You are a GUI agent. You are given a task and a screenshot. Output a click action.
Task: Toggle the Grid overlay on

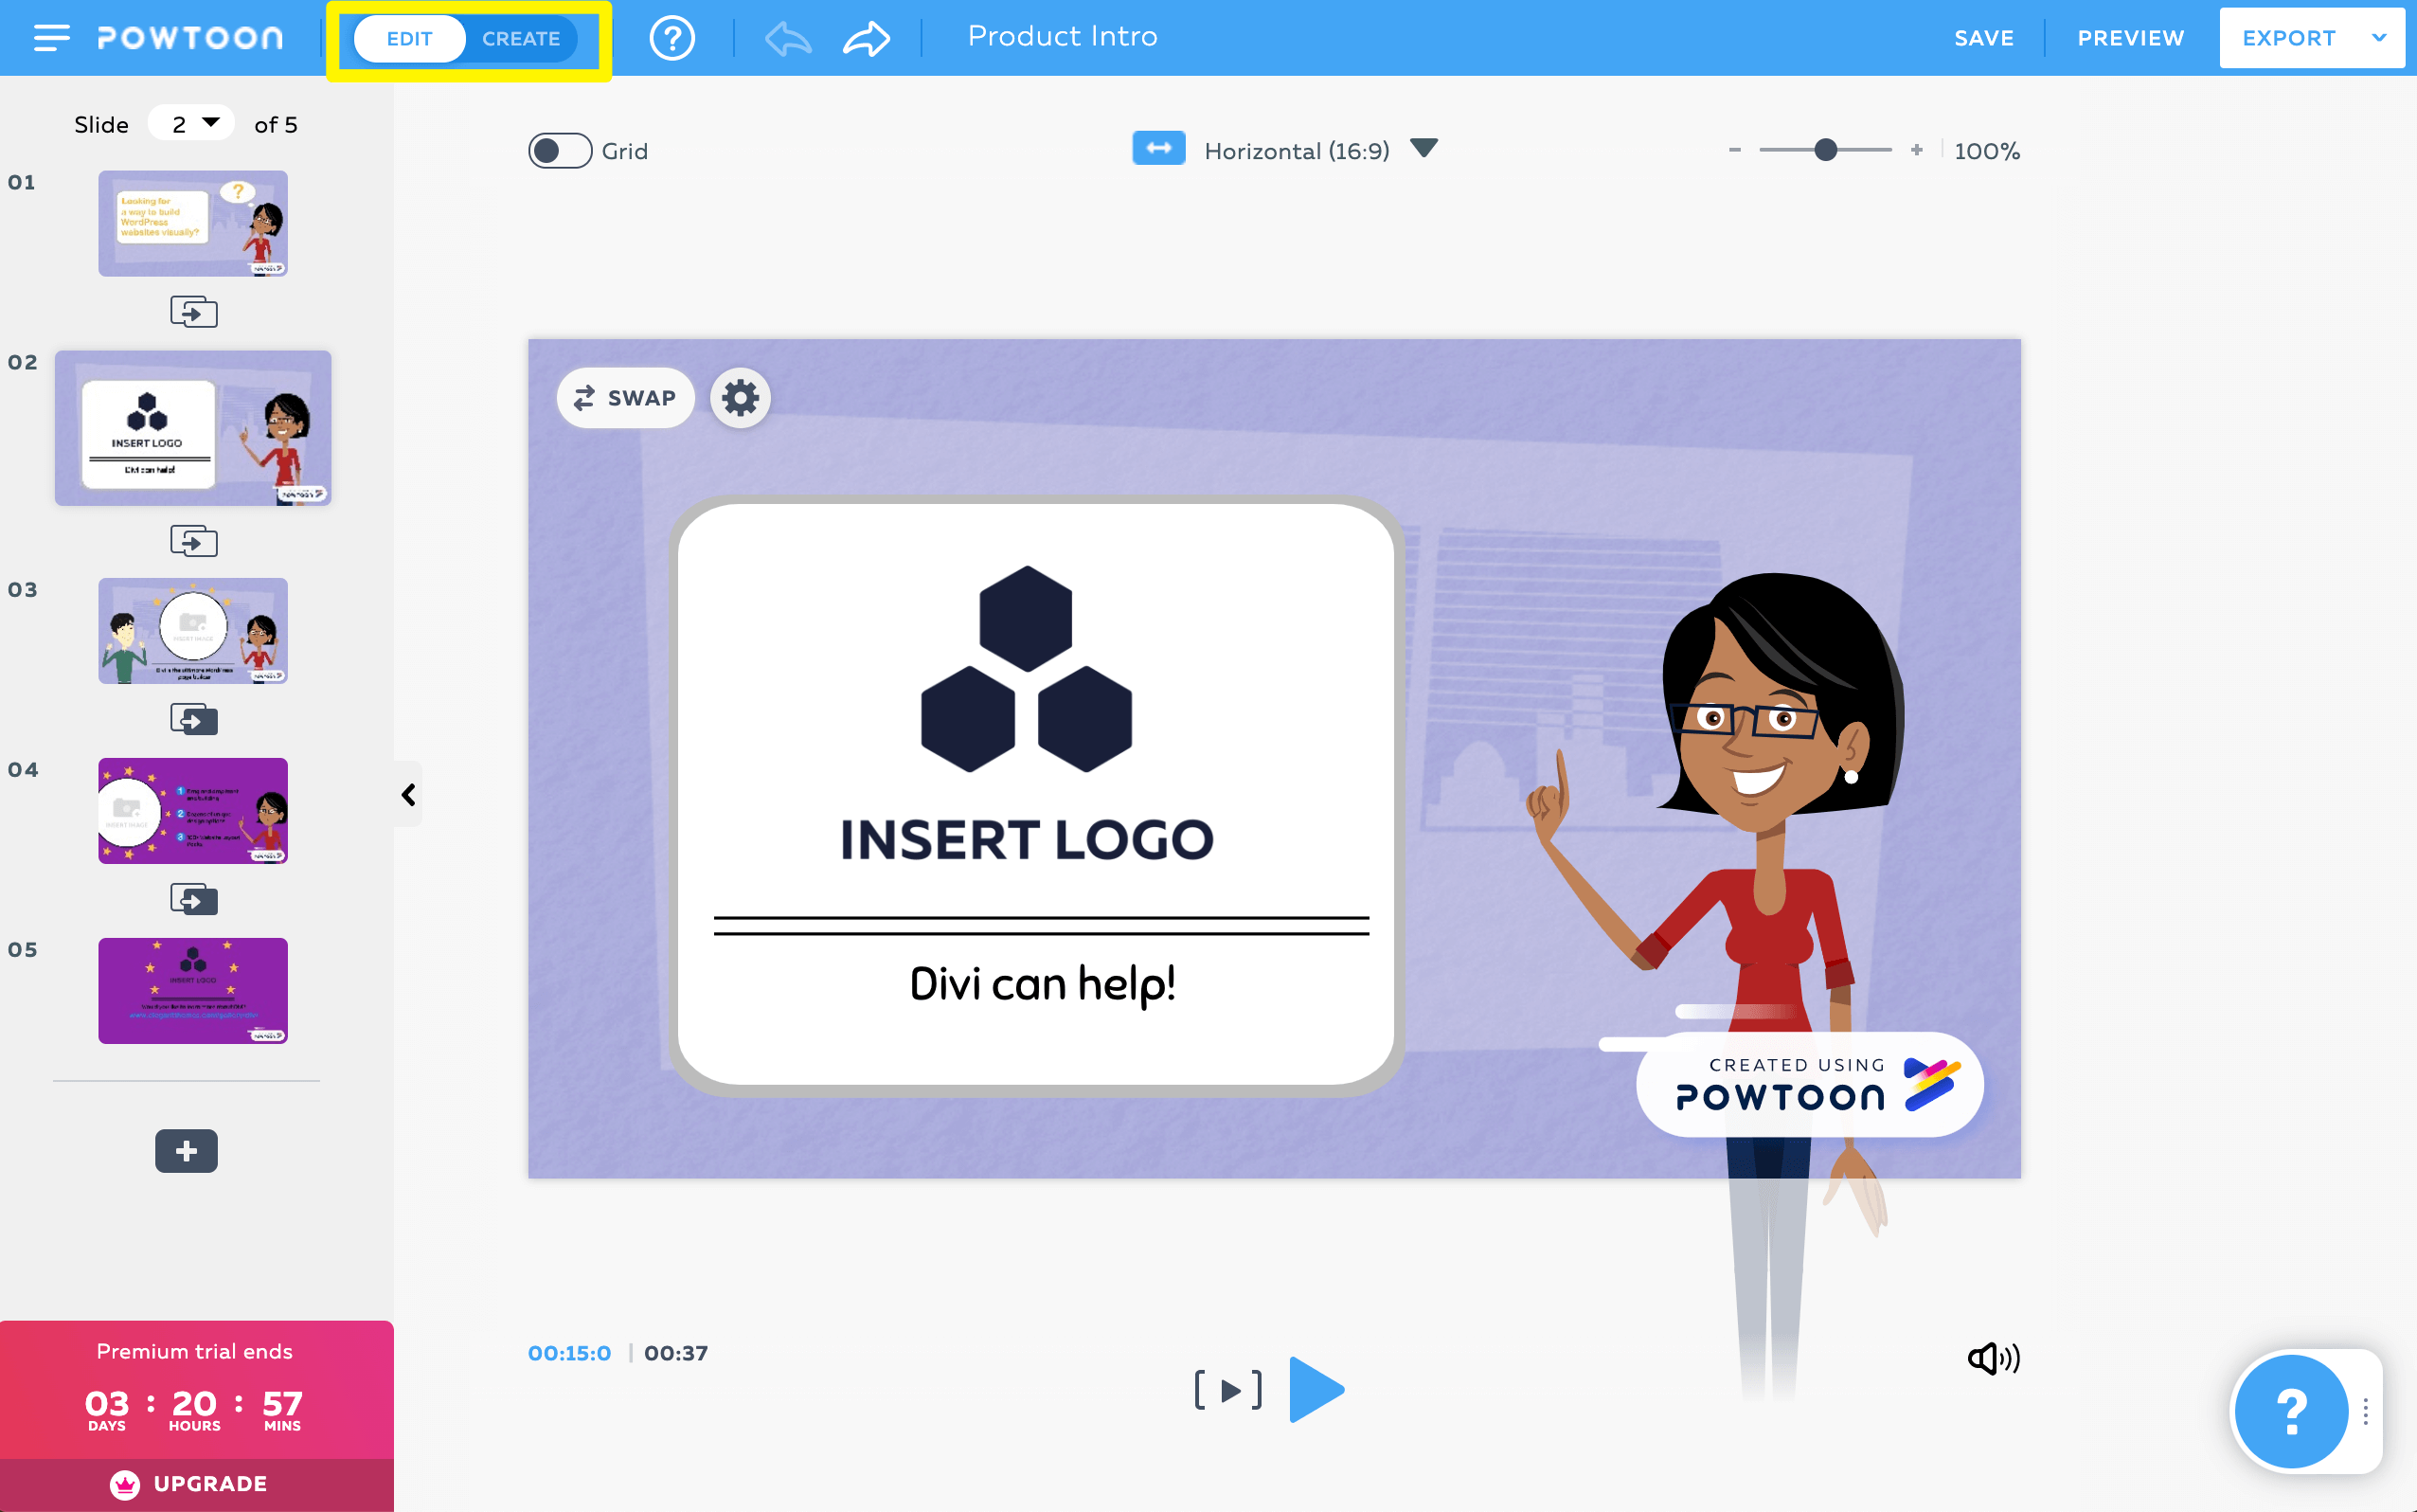tap(559, 150)
